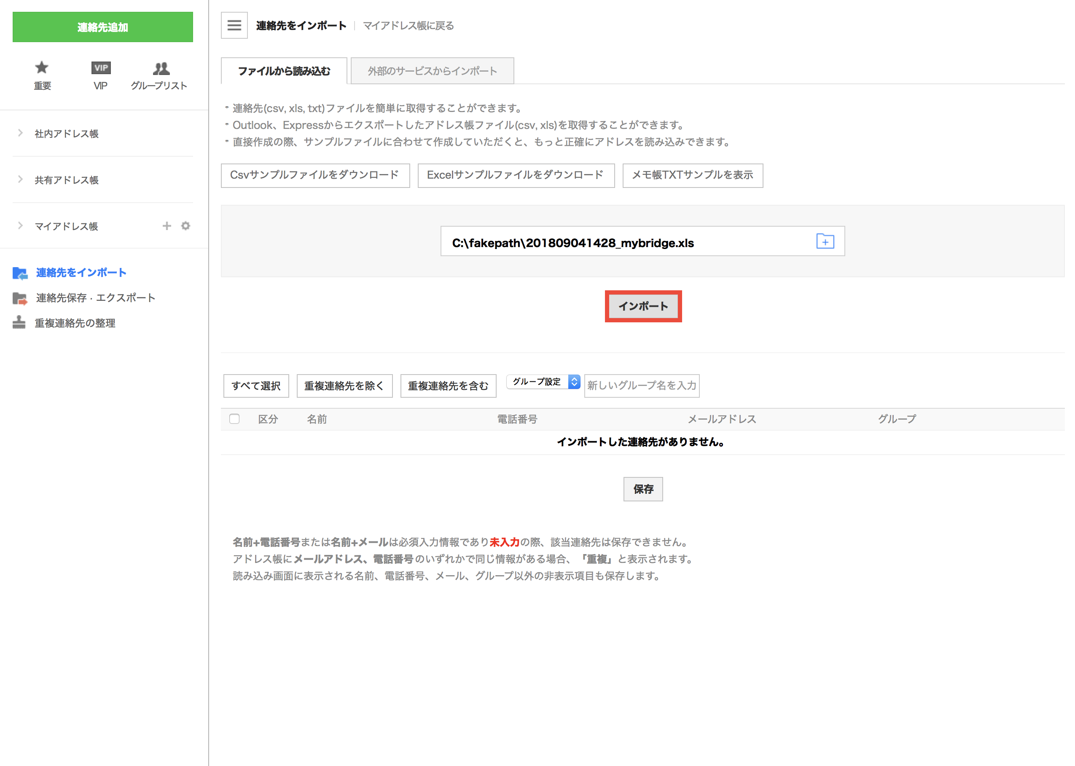Click the インポート button

tap(643, 306)
